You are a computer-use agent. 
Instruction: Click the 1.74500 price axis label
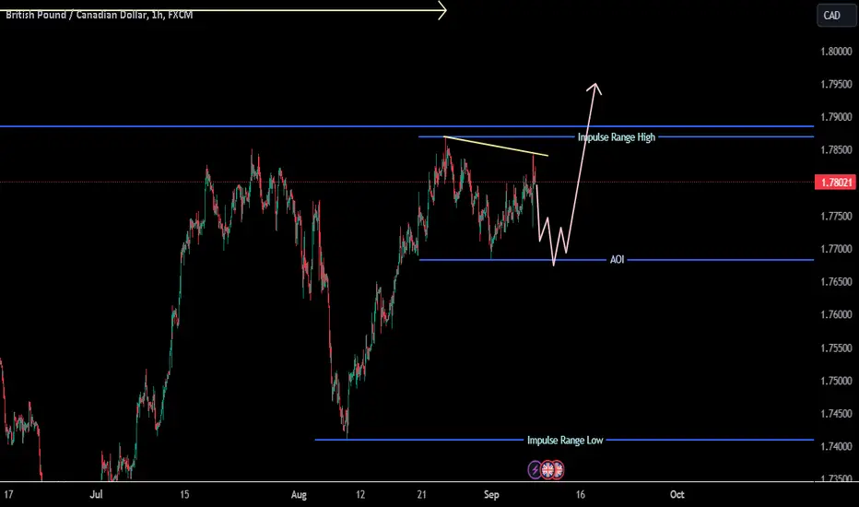tap(836, 414)
